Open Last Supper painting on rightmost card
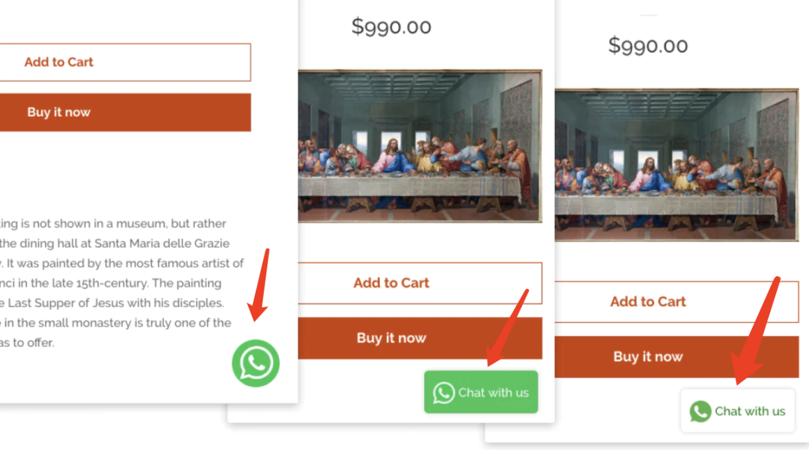This screenshot has height=450, width=809. point(676,165)
